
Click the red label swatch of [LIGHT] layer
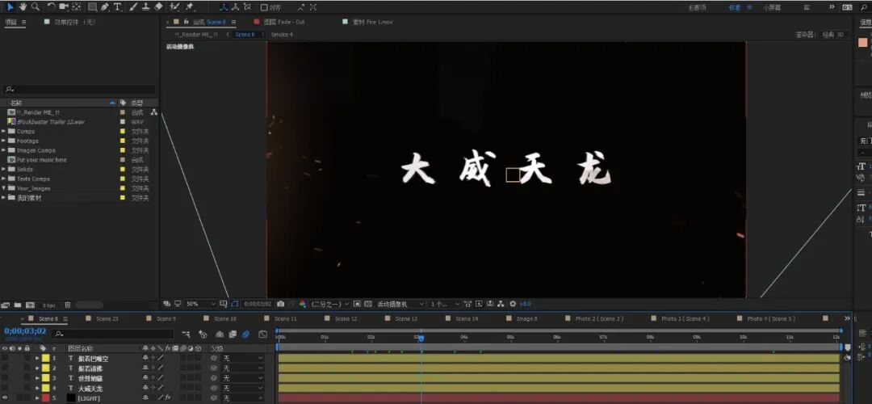(x=45, y=398)
